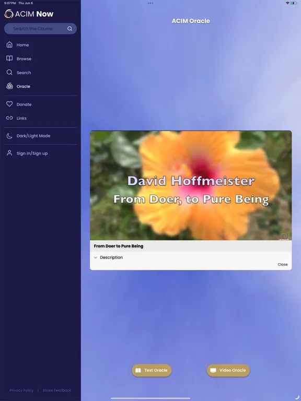The width and height of the screenshot is (301, 401).
Task: Click the Home house icon
Action: pos(9,45)
